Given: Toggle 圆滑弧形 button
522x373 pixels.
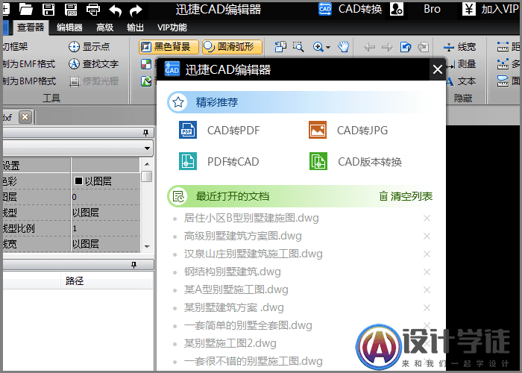Looking at the screenshot, I should [x=232, y=47].
